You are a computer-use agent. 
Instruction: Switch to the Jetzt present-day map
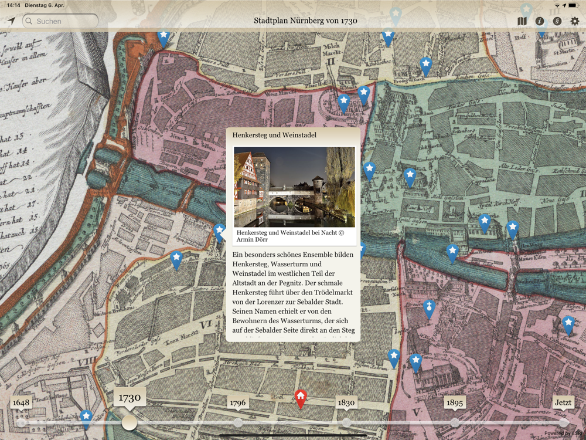(563, 402)
